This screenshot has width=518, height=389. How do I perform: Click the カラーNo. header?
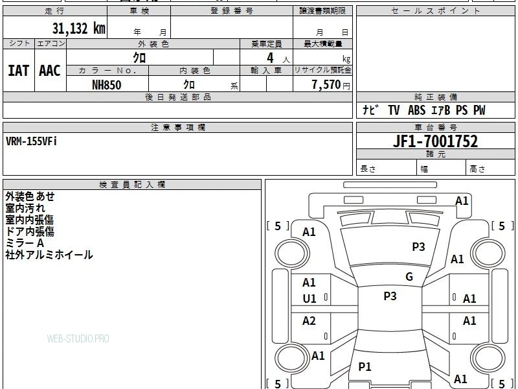click(x=107, y=71)
